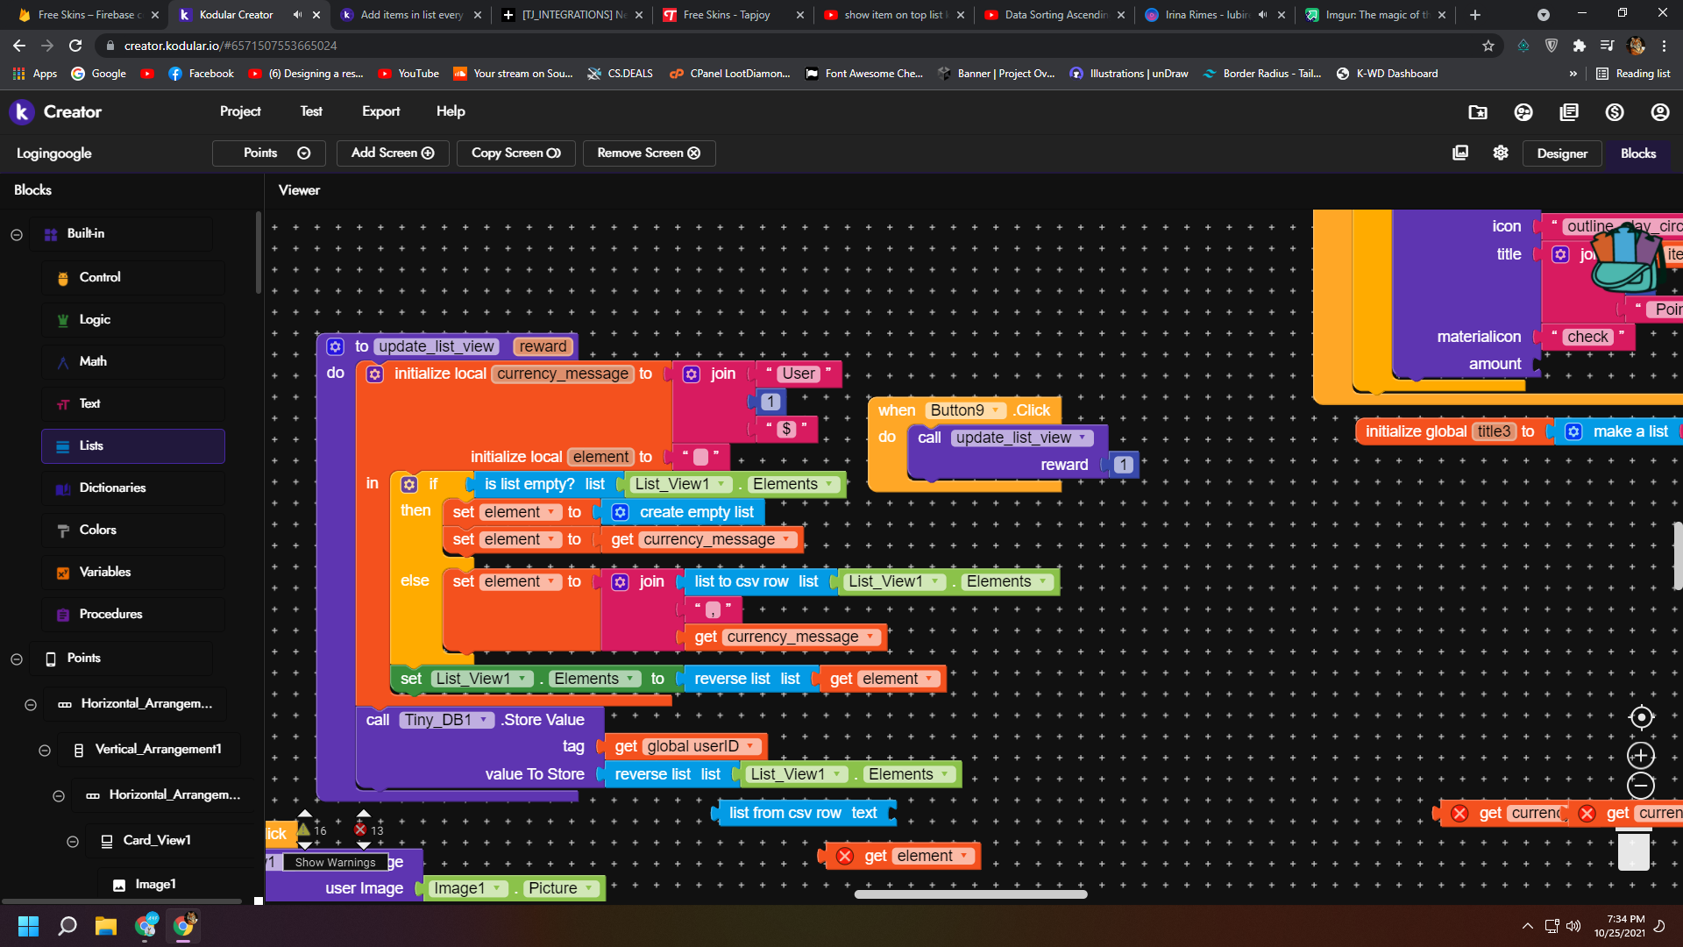Click the Remove Screen button
Screen dimensions: 1683x947
[649, 153]
